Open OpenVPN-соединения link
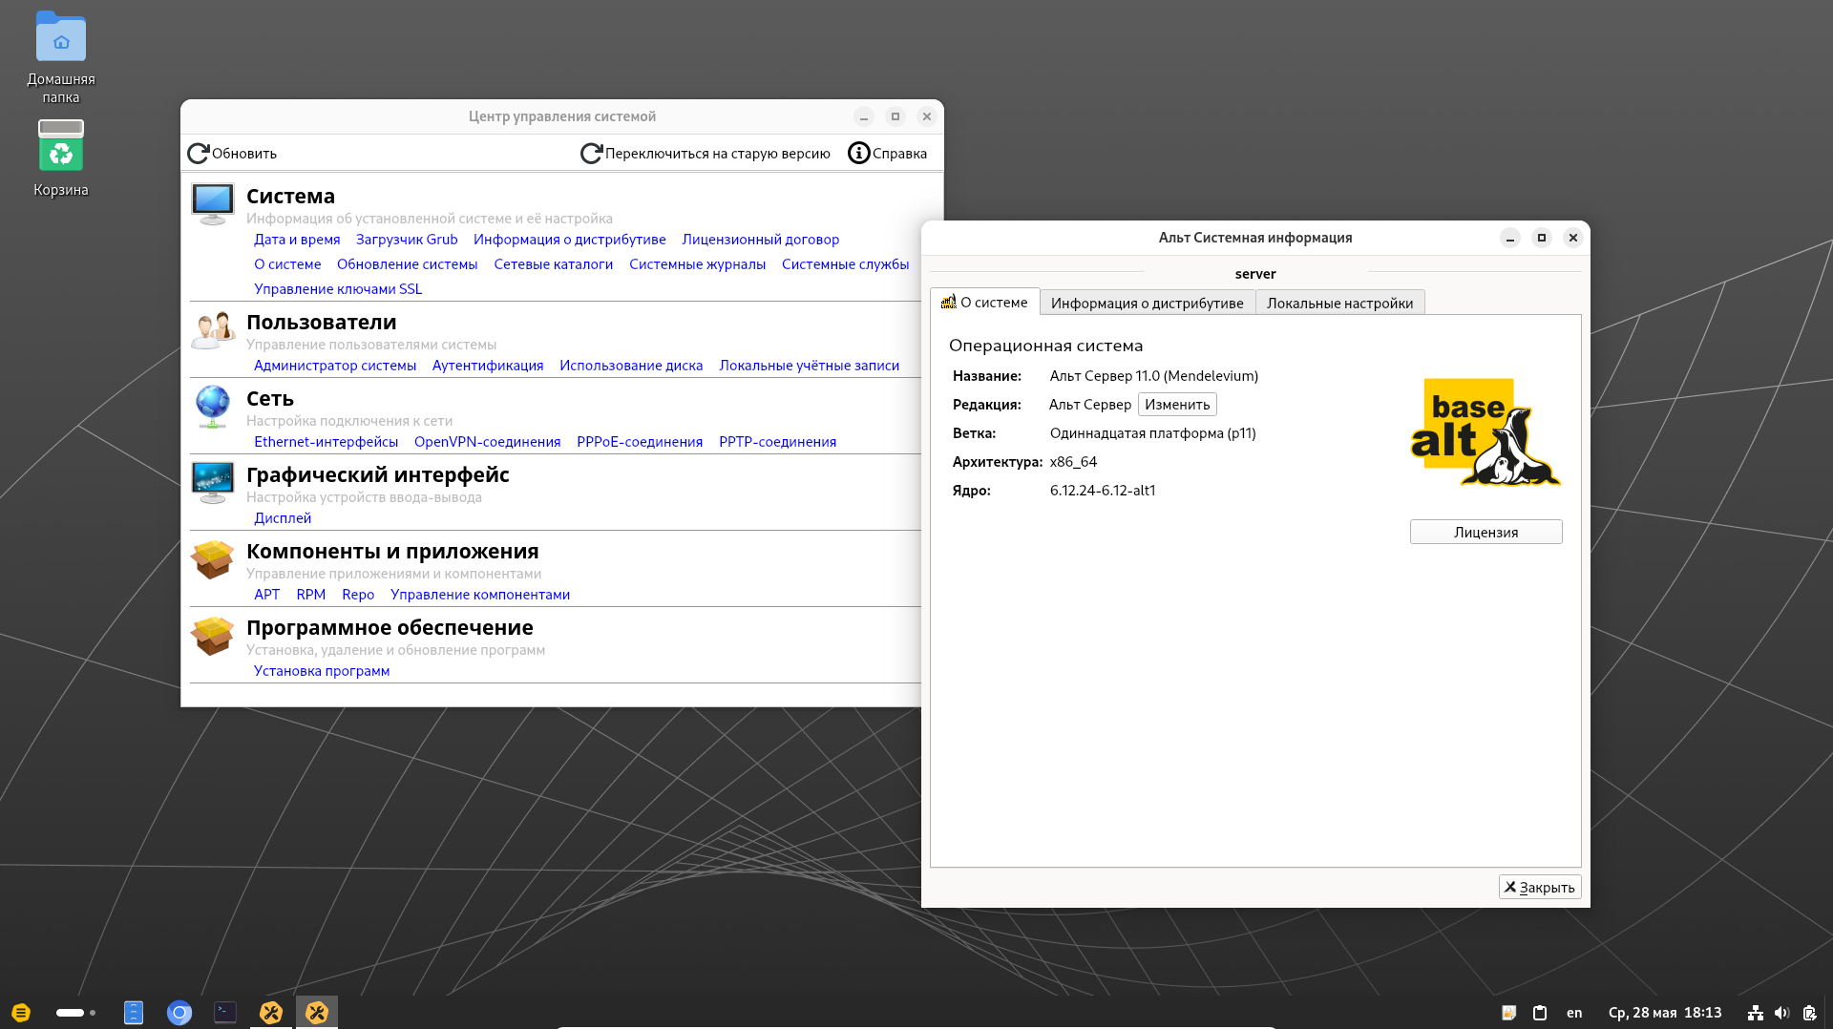1833x1029 pixels. (x=488, y=442)
